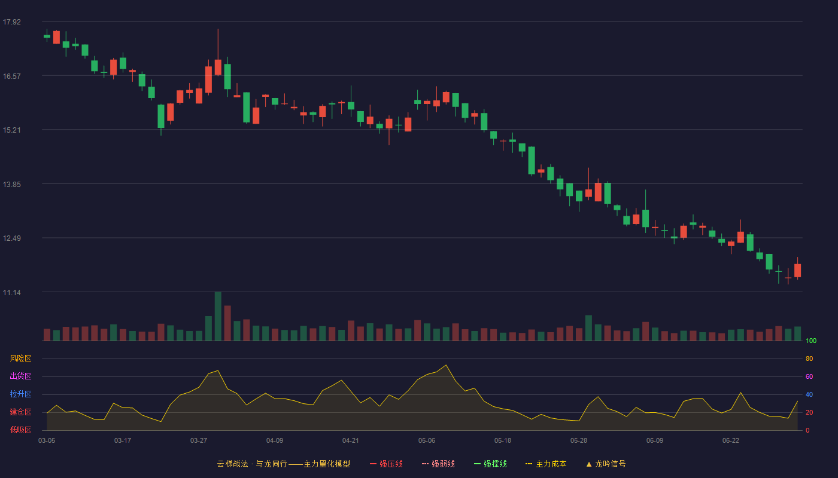Toggle the 龙吟信号 legend entry

606,464
